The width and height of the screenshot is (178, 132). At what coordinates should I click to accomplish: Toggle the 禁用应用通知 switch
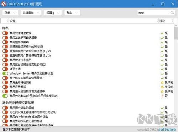[x=5, y=87]
